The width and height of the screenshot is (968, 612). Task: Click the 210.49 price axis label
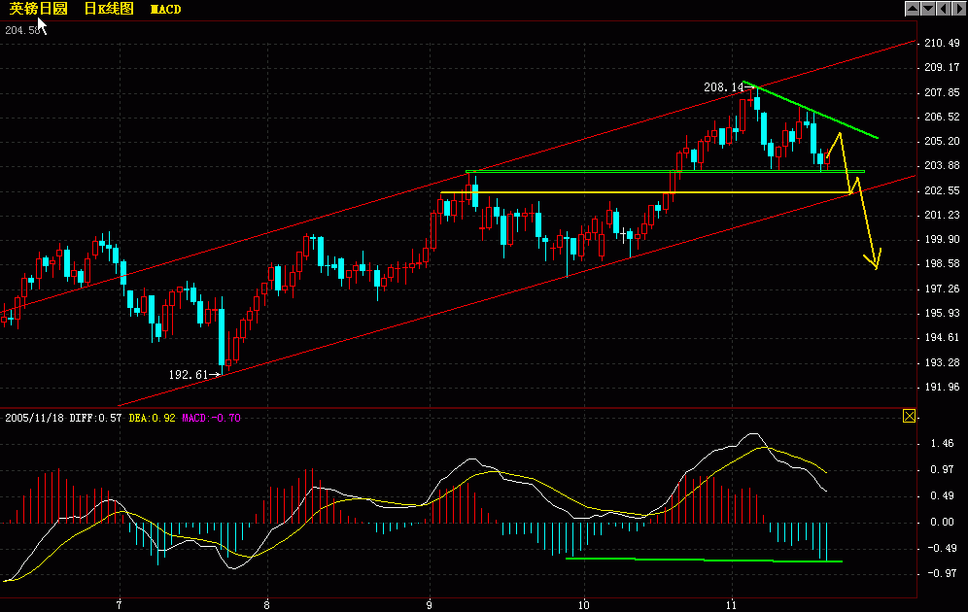942,43
